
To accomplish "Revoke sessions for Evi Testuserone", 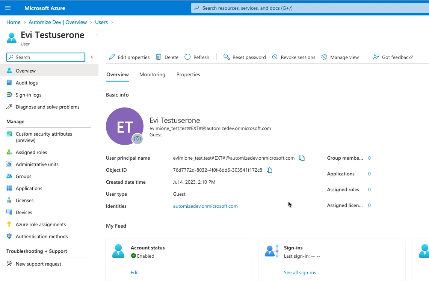I will [293, 57].
